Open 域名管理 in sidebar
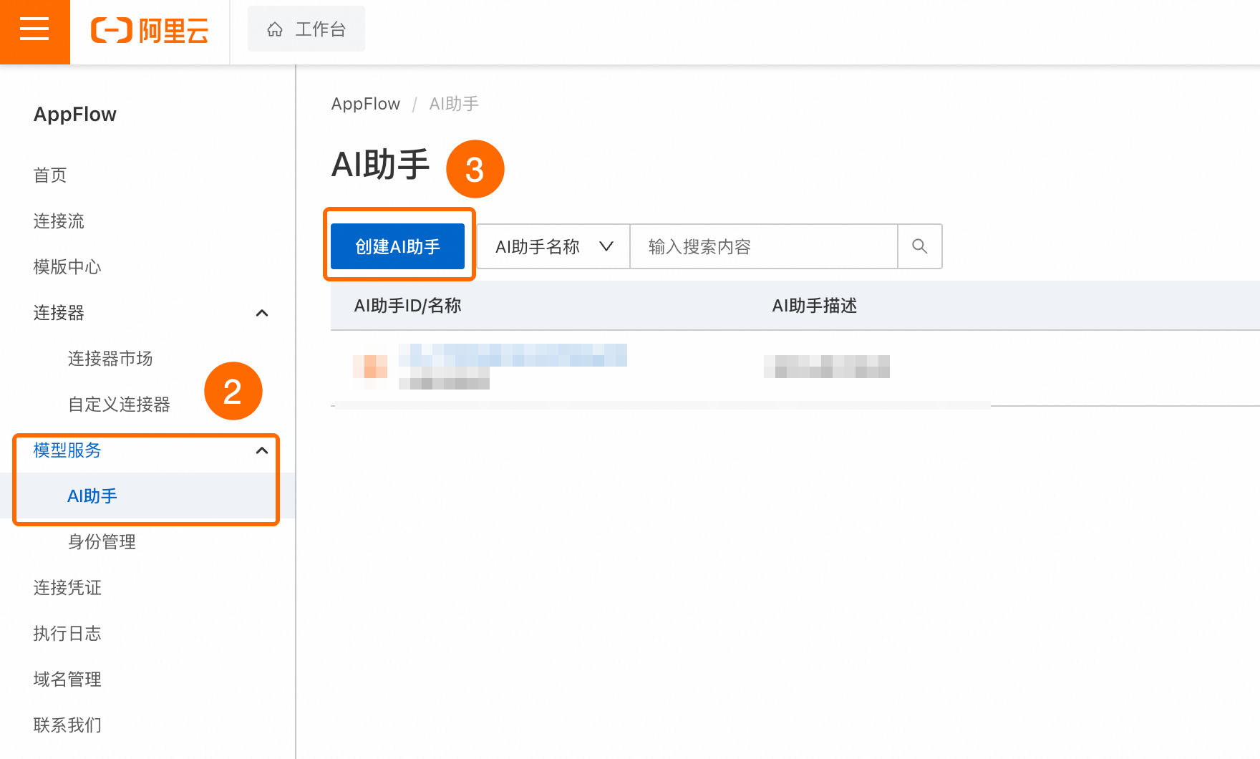 67,680
